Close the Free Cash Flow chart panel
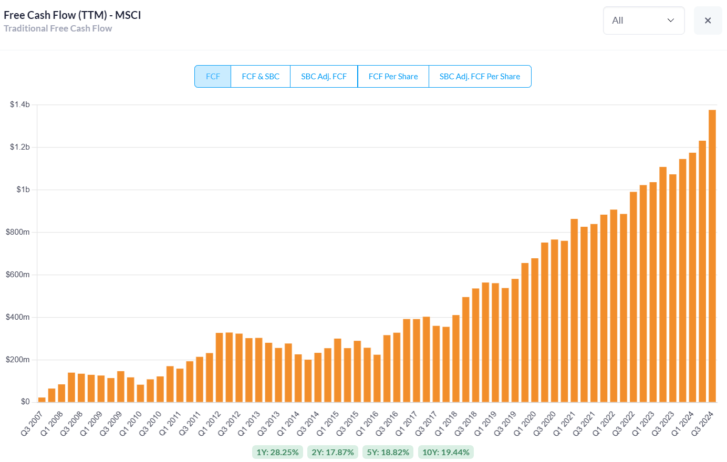 [708, 20]
